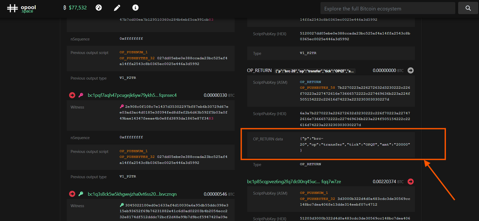
Task: Click ScriptPubKey HEX value starting 51203d3000b322d4
Action: (x=355, y=218)
